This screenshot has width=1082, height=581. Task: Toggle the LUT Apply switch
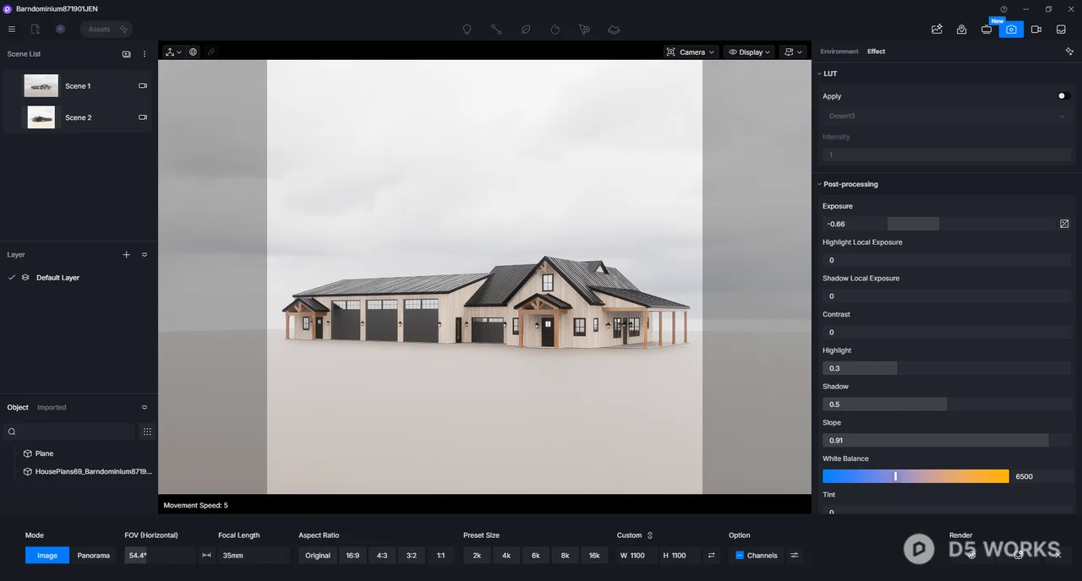coord(1064,96)
